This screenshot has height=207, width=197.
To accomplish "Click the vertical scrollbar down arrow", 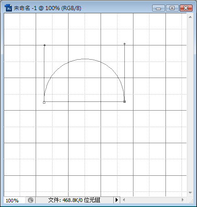I will 190,192.
